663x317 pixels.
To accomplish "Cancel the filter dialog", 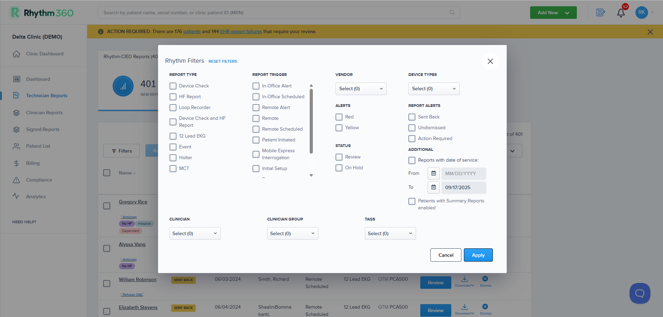I will 446,255.
